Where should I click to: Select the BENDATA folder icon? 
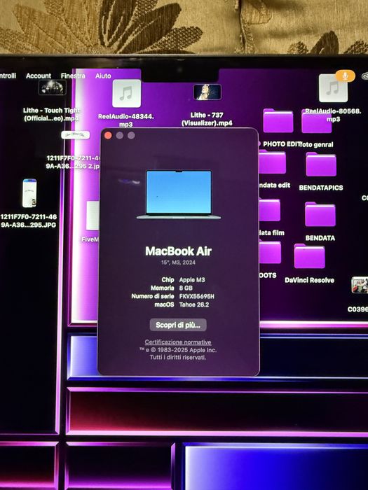(320, 214)
